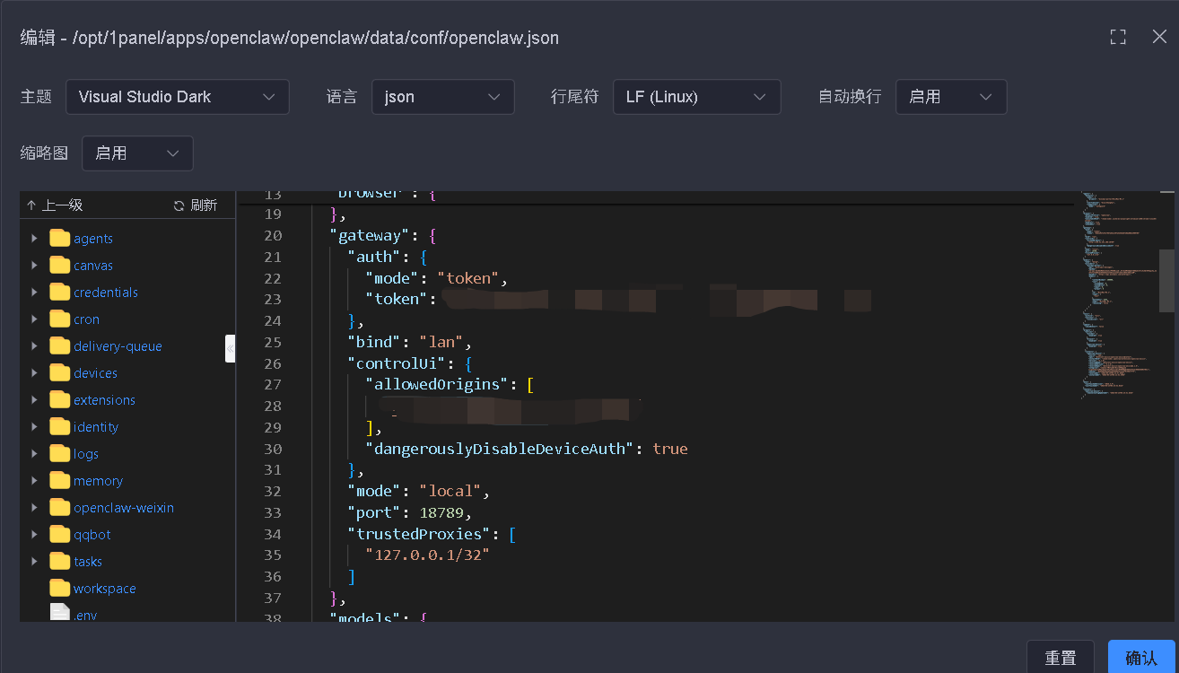This screenshot has width=1179, height=673.
Task: Open the 缩略图 minimap dropdown
Action: point(136,153)
